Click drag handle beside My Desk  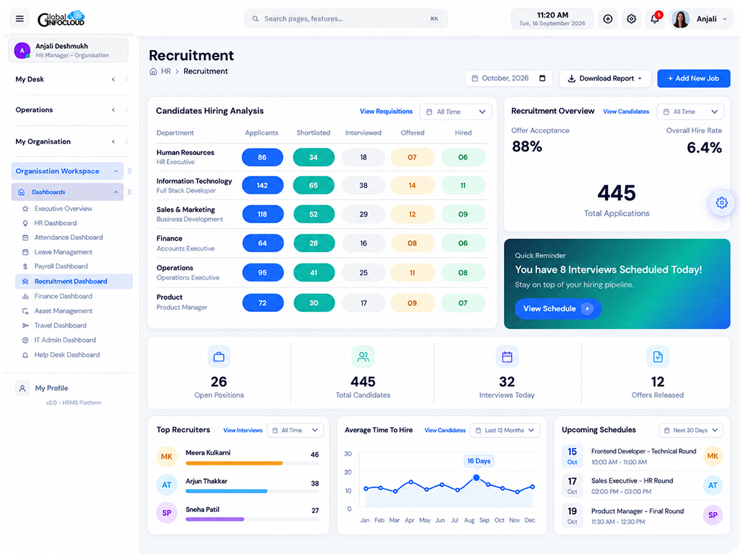(x=127, y=79)
